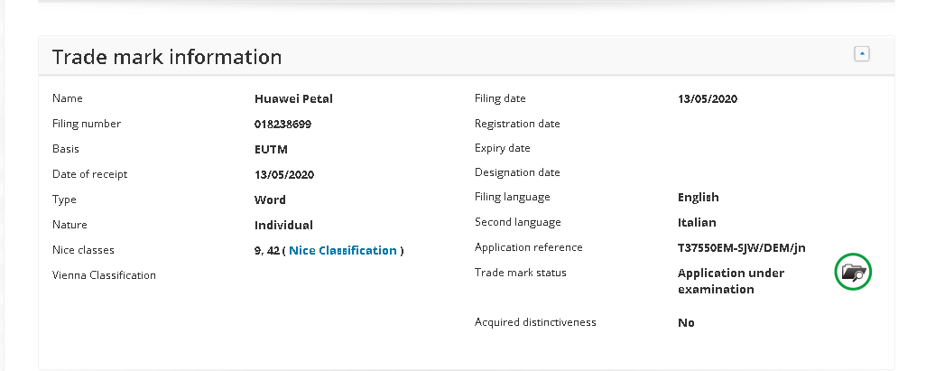
Task: Collapse the Trade mark information panel
Action: click(862, 54)
